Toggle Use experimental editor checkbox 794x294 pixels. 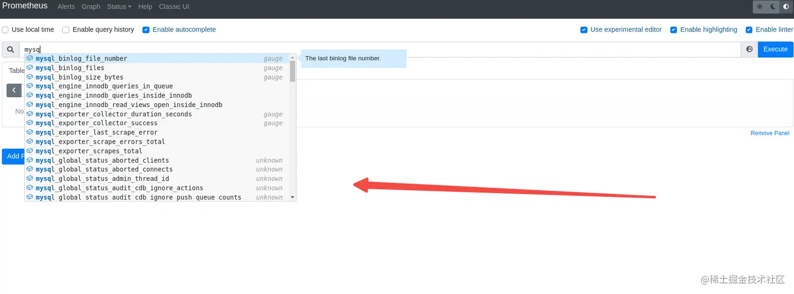(583, 30)
